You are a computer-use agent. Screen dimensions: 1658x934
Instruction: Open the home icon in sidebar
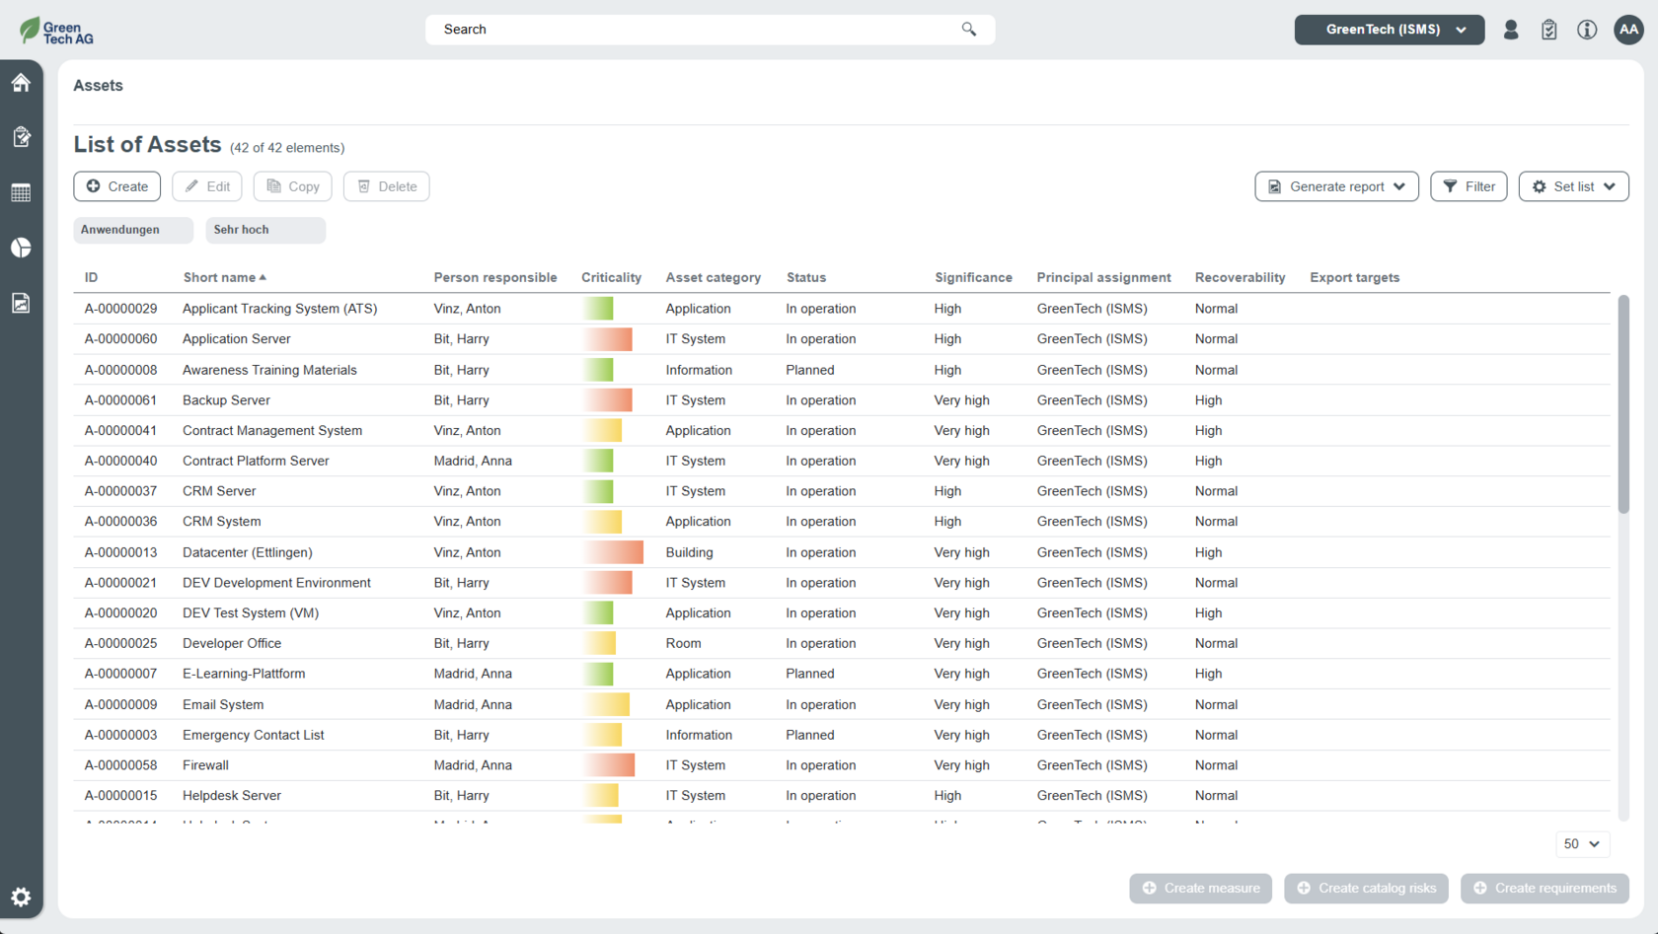point(21,83)
